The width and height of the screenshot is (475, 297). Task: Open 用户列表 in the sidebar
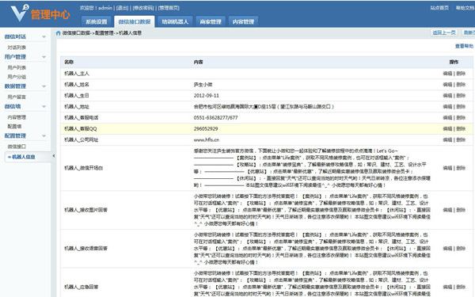[17, 67]
